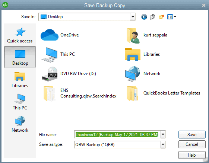Click the resize grip at dialog corner
The height and width of the screenshot is (163, 209).
tap(206, 160)
